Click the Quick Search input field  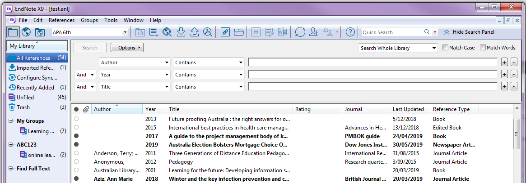(x=392, y=32)
